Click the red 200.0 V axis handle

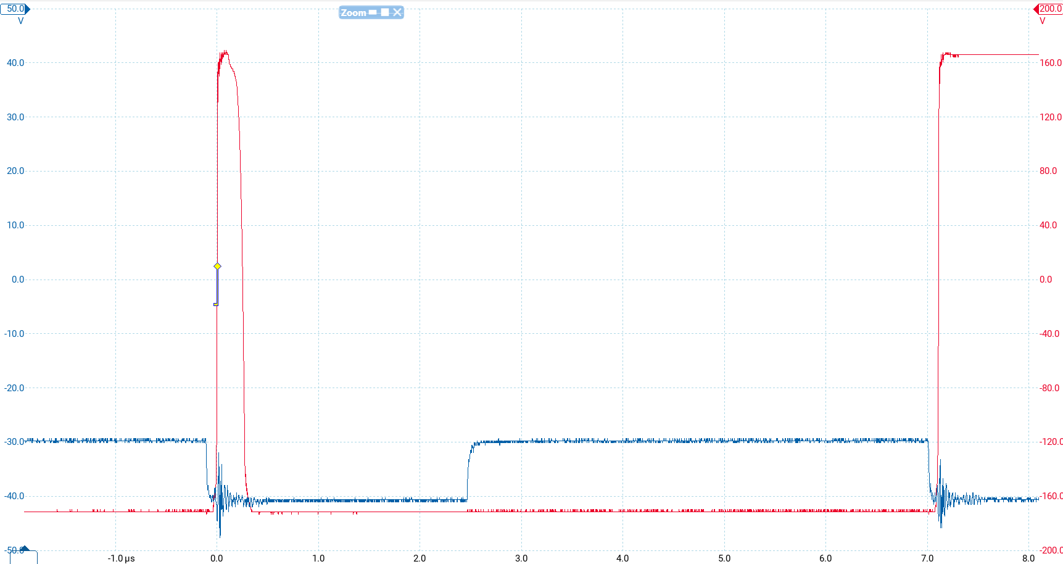click(1049, 9)
